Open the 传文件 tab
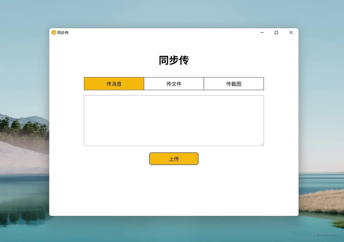Image resolution: width=344 pixels, height=242 pixels. [x=174, y=84]
